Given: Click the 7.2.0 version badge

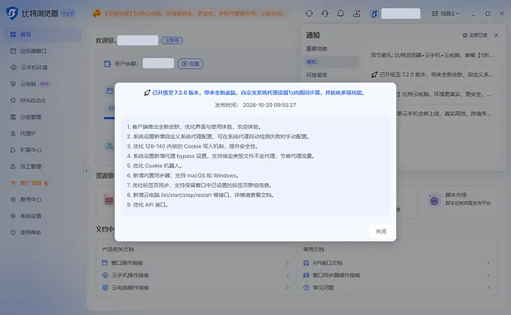Looking at the screenshot, I should [68, 13].
